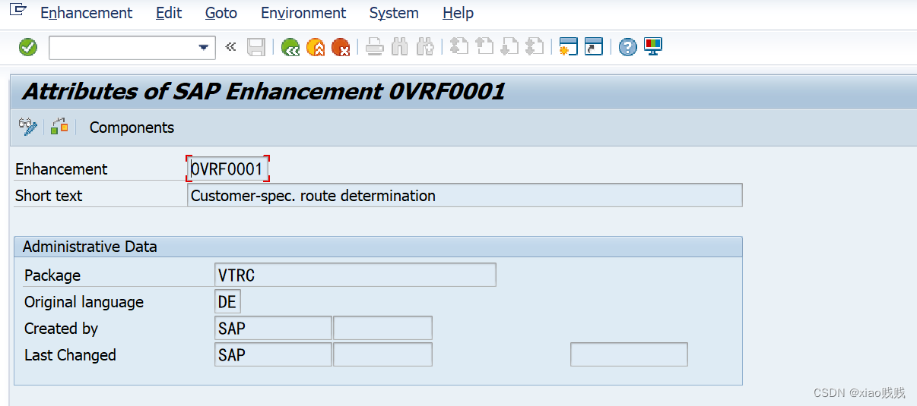The height and width of the screenshot is (406, 917).
Task: Click the Display/Change glasses-pencil icon
Action: pyautogui.click(x=28, y=127)
